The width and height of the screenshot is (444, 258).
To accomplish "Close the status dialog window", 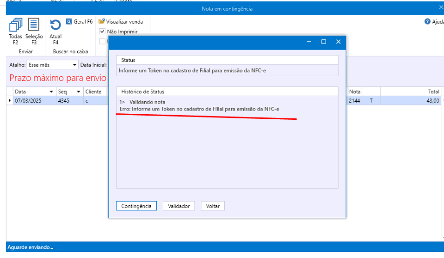I will point(338,42).
